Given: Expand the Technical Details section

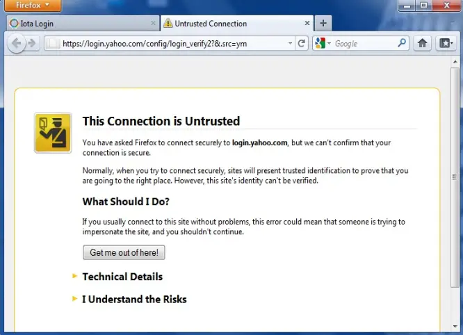Looking at the screenshot, I should point(122,277).
